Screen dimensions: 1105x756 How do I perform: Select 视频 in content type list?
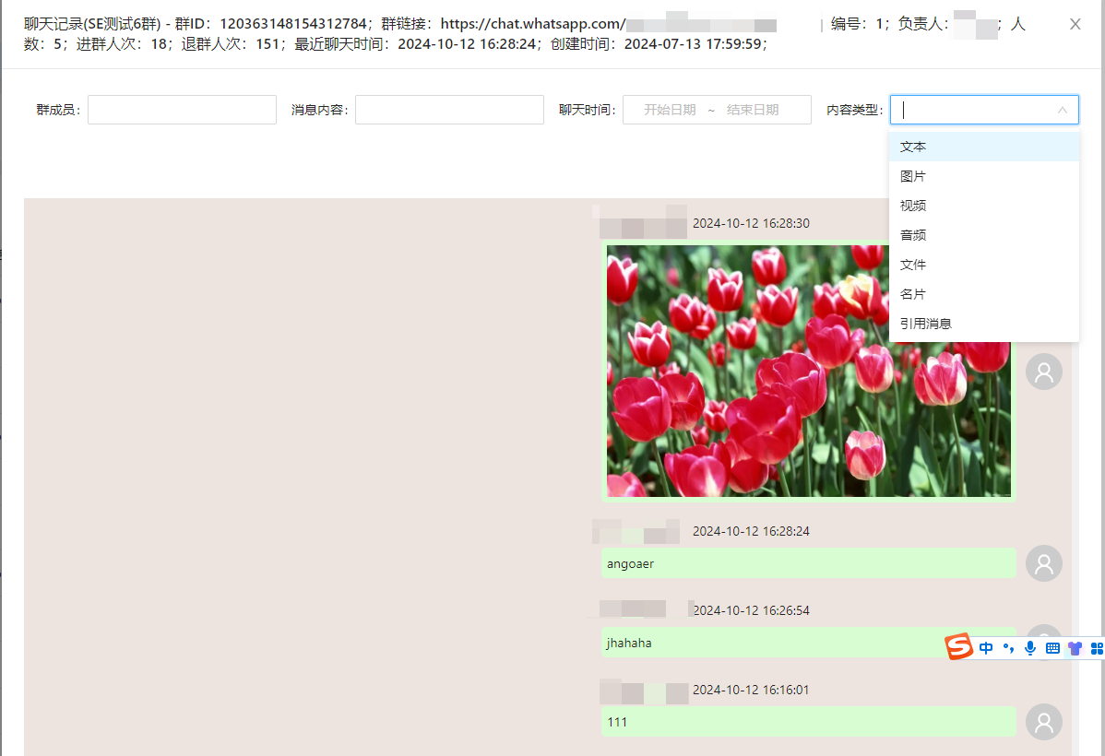984,206
